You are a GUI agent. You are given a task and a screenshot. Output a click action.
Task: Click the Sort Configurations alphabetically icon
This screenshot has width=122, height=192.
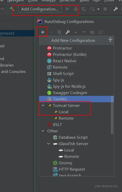[101, 32]
